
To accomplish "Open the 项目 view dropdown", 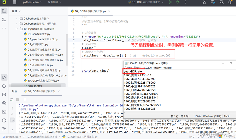I will click(x=16, y=11).
